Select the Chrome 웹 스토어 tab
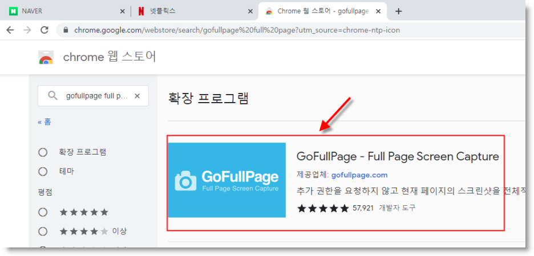This screenshot has width=534, height=256. tap(322, 11)
